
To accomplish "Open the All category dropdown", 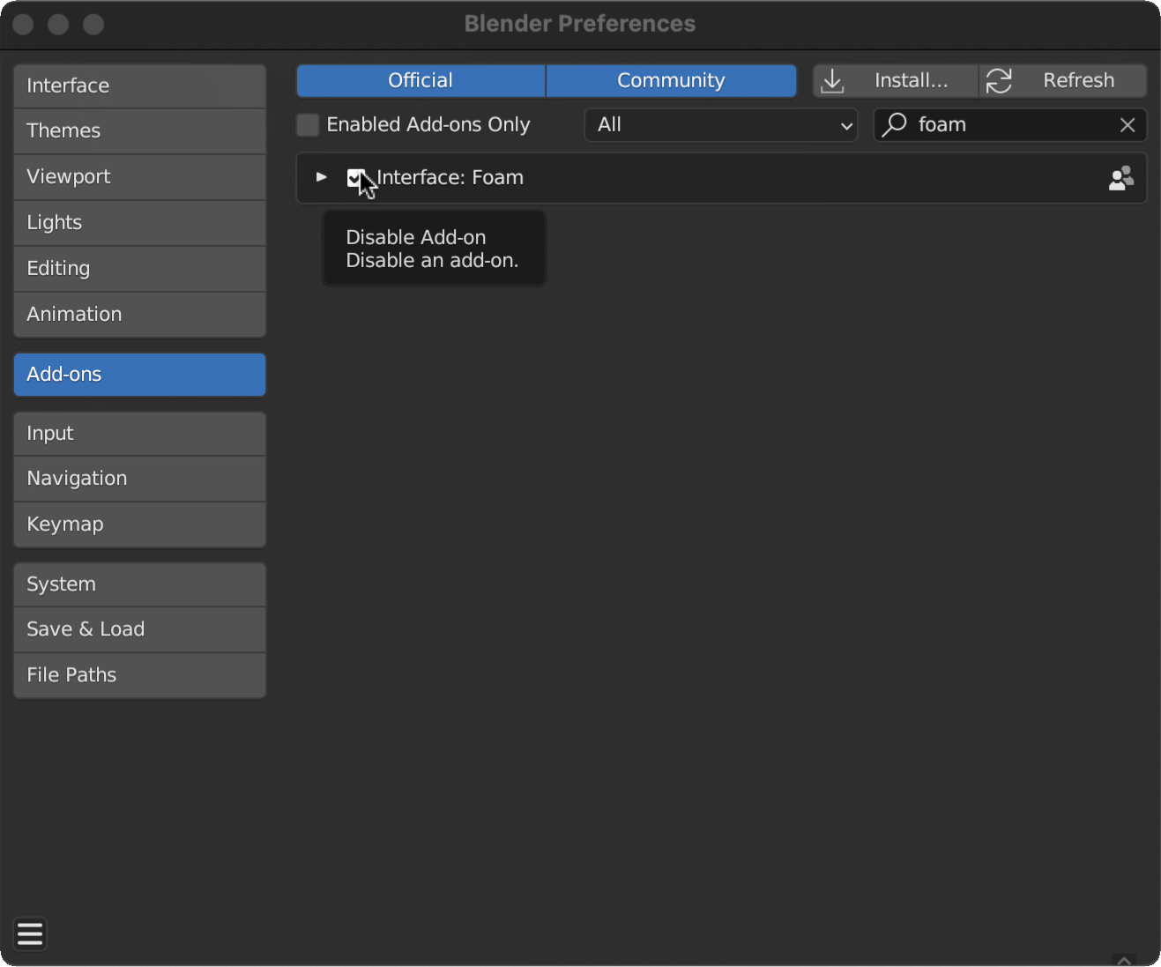I will point(721,125).
